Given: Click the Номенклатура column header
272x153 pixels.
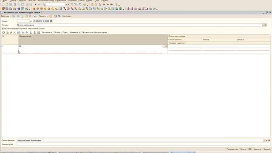Looking at the screenshot, I should point(93,40).
